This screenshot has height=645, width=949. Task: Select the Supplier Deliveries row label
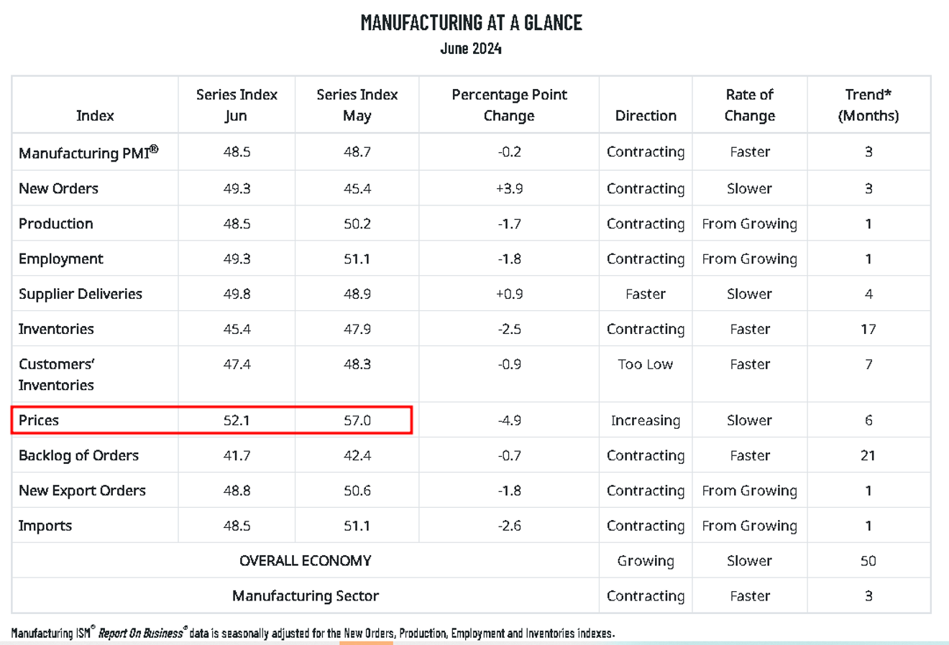pos(81,294)
